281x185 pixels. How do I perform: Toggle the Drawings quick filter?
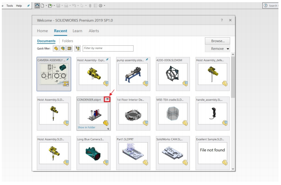(70, 48)
